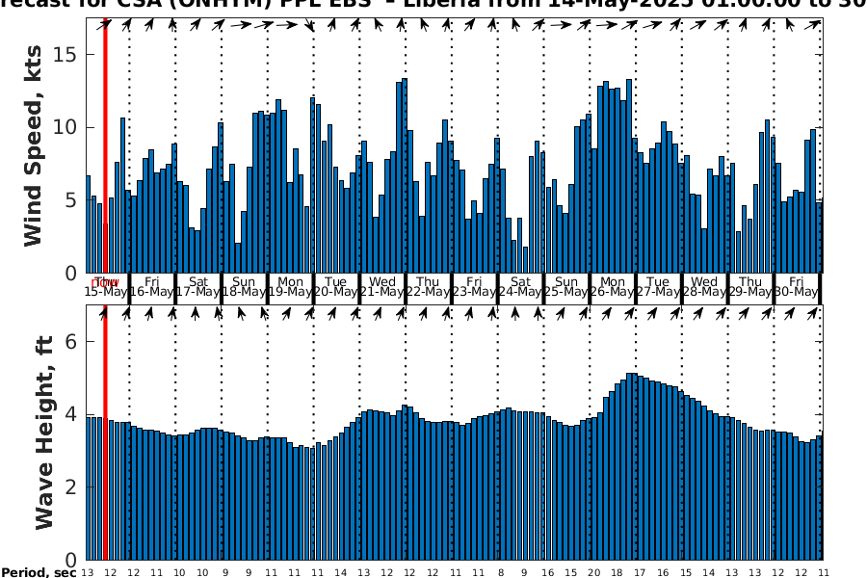Select the '2' tick on wave height axis

[70, 487]
